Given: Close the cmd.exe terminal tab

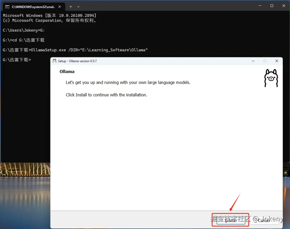Looking at the screenshot, I should pyautogui.click(x=60, y=7).
